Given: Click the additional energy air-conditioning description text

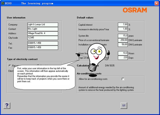Looking at the screenshot, I should [106, 89].
